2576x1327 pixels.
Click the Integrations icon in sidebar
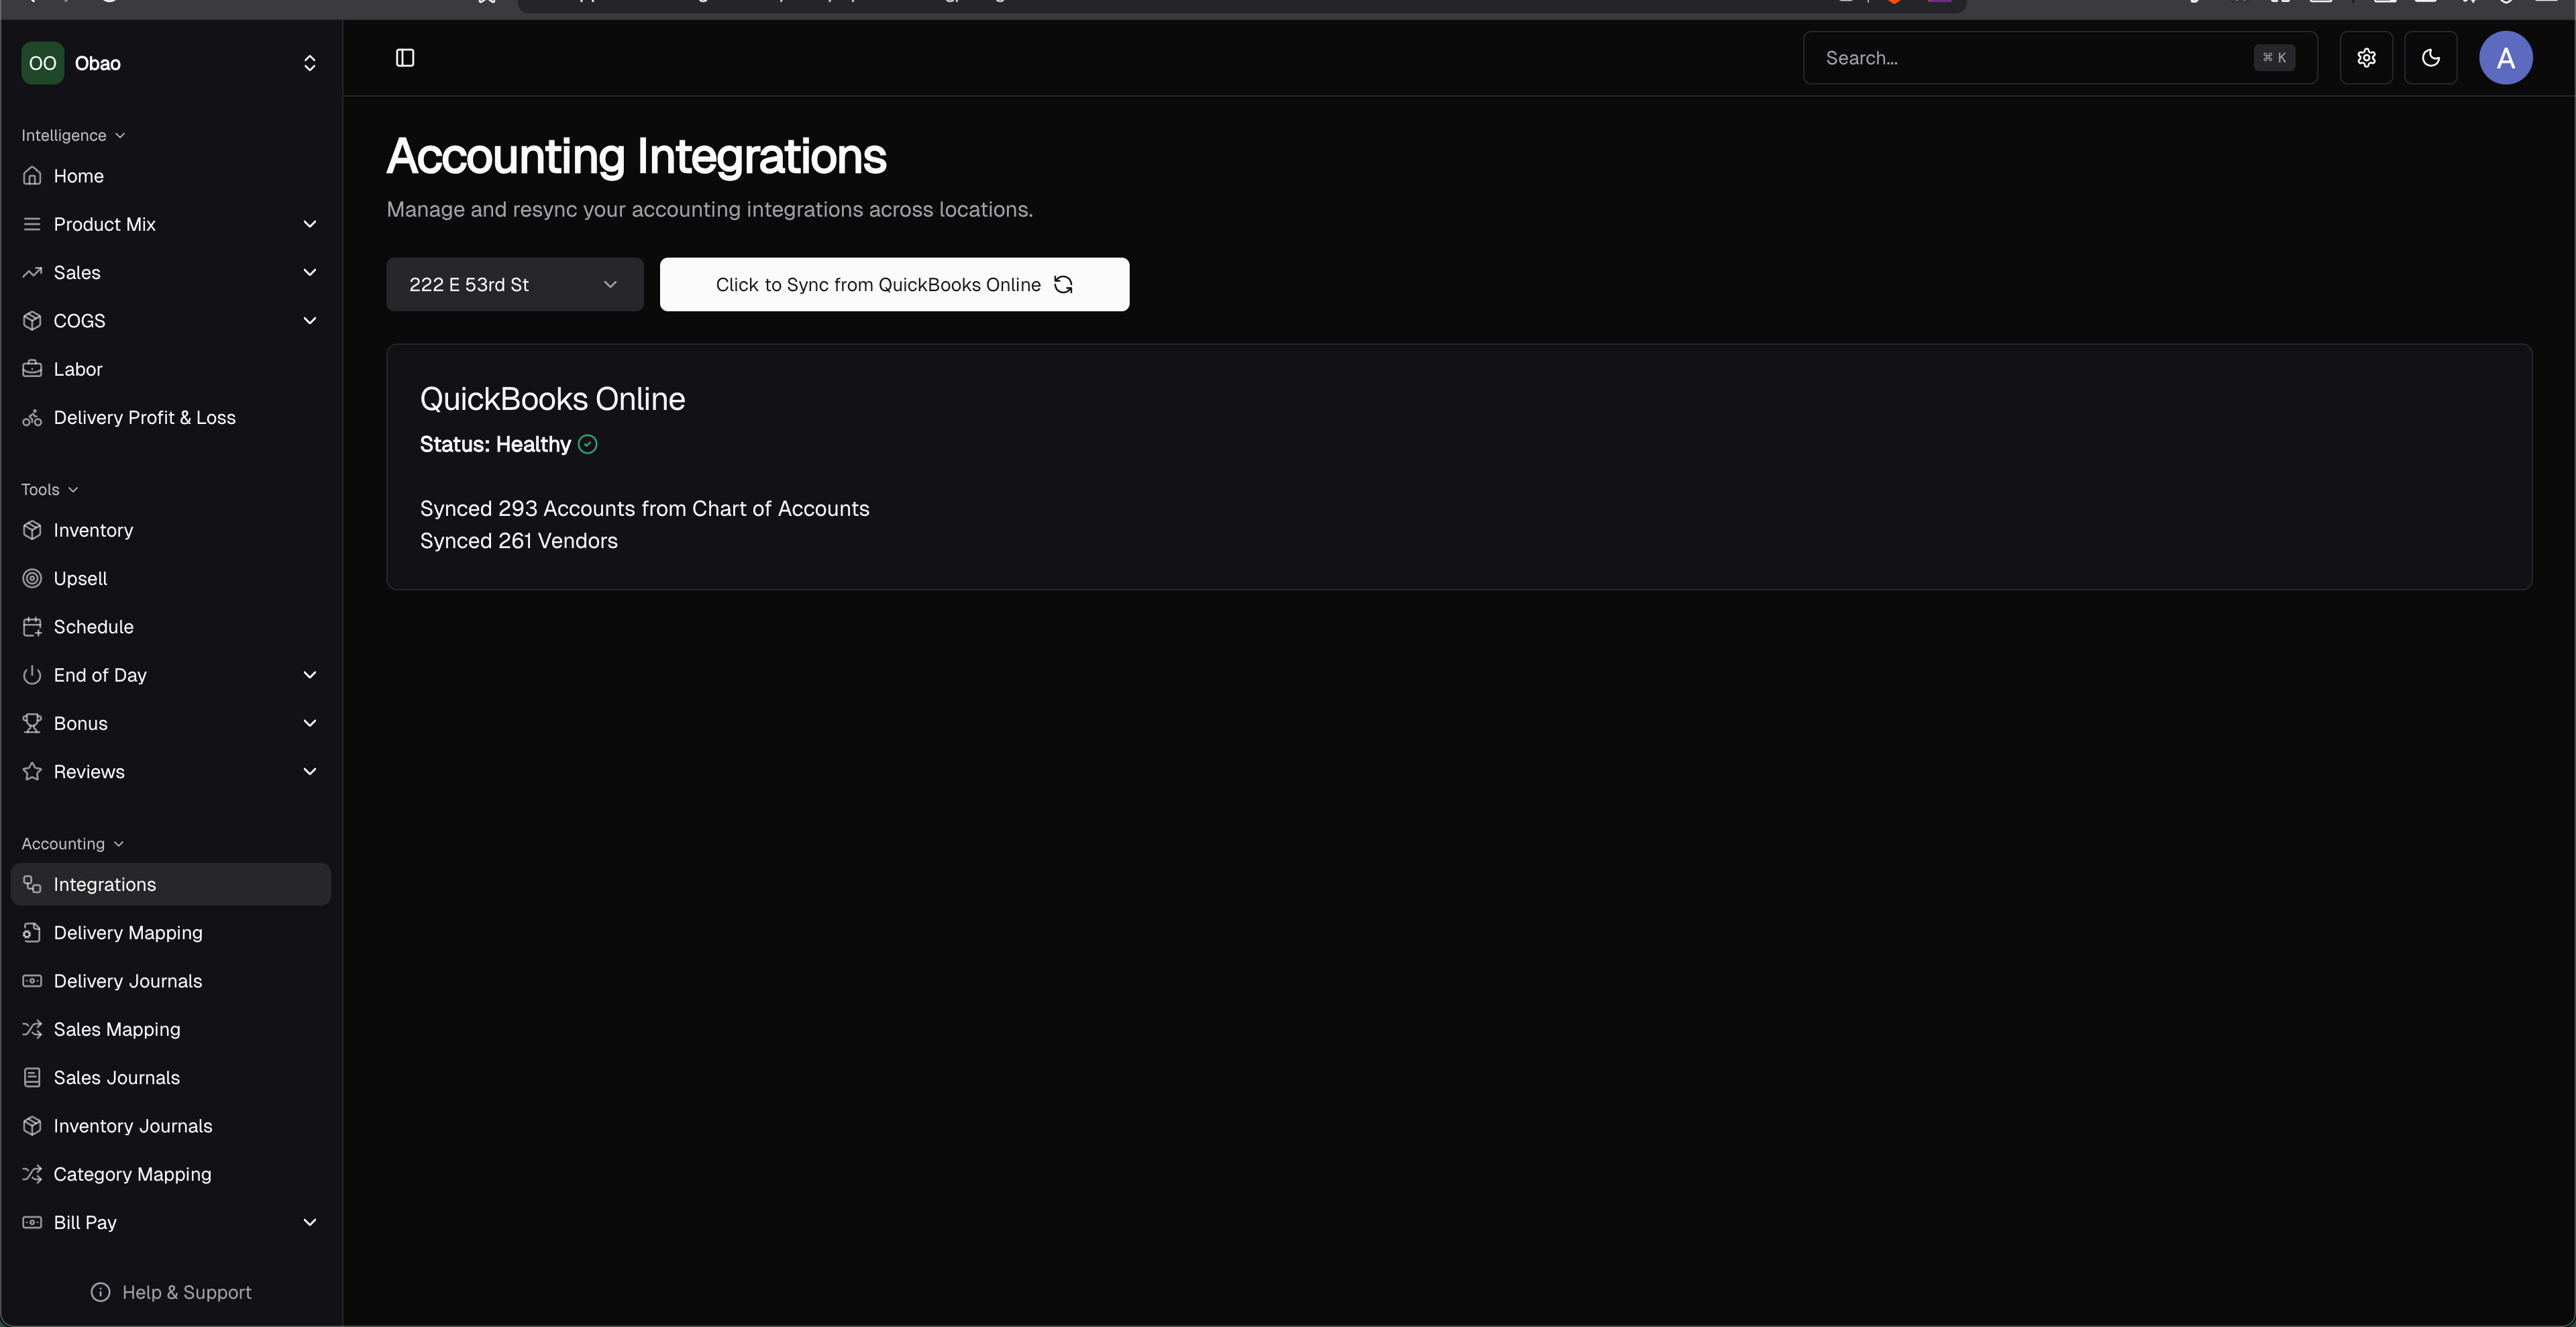point(32,885)
